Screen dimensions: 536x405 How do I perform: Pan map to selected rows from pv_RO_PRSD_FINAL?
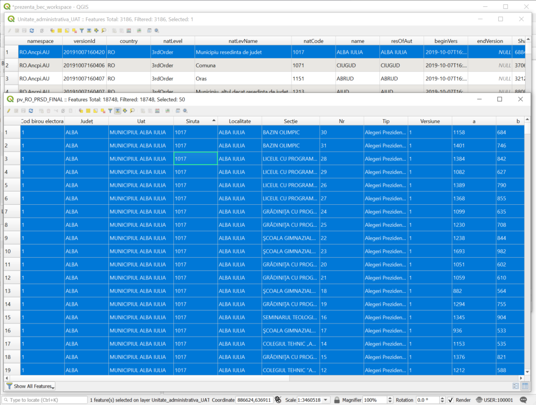(125, 111)
